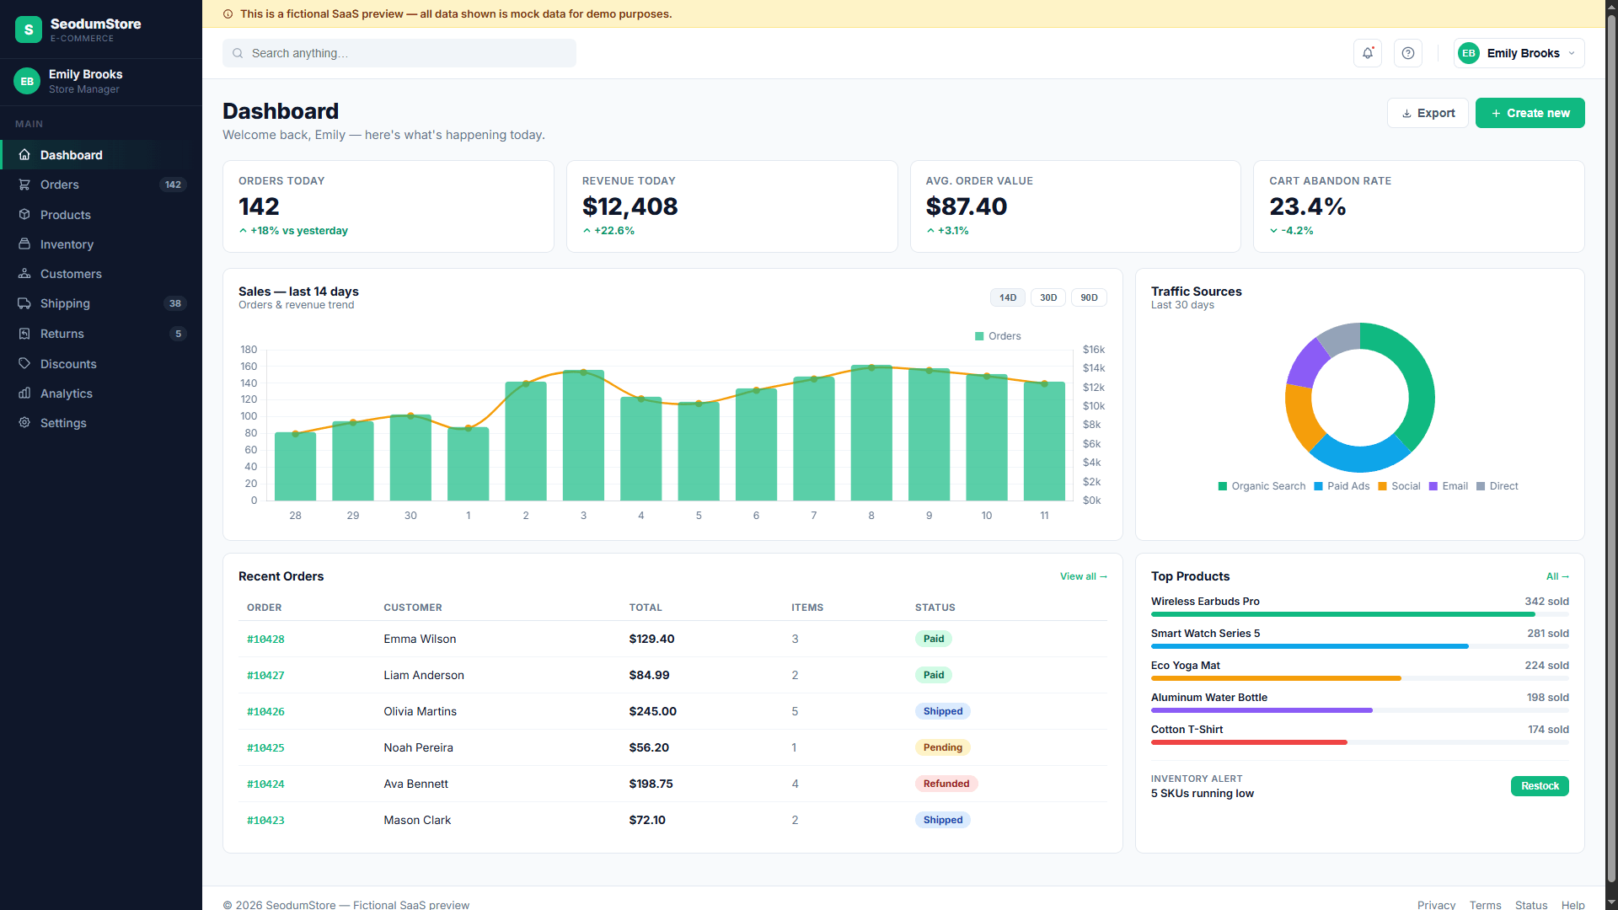Click the magnifier icon in search bar
Image resolution: width=1618 pixels, height=910 pixels.
click(x=238, y=53)
